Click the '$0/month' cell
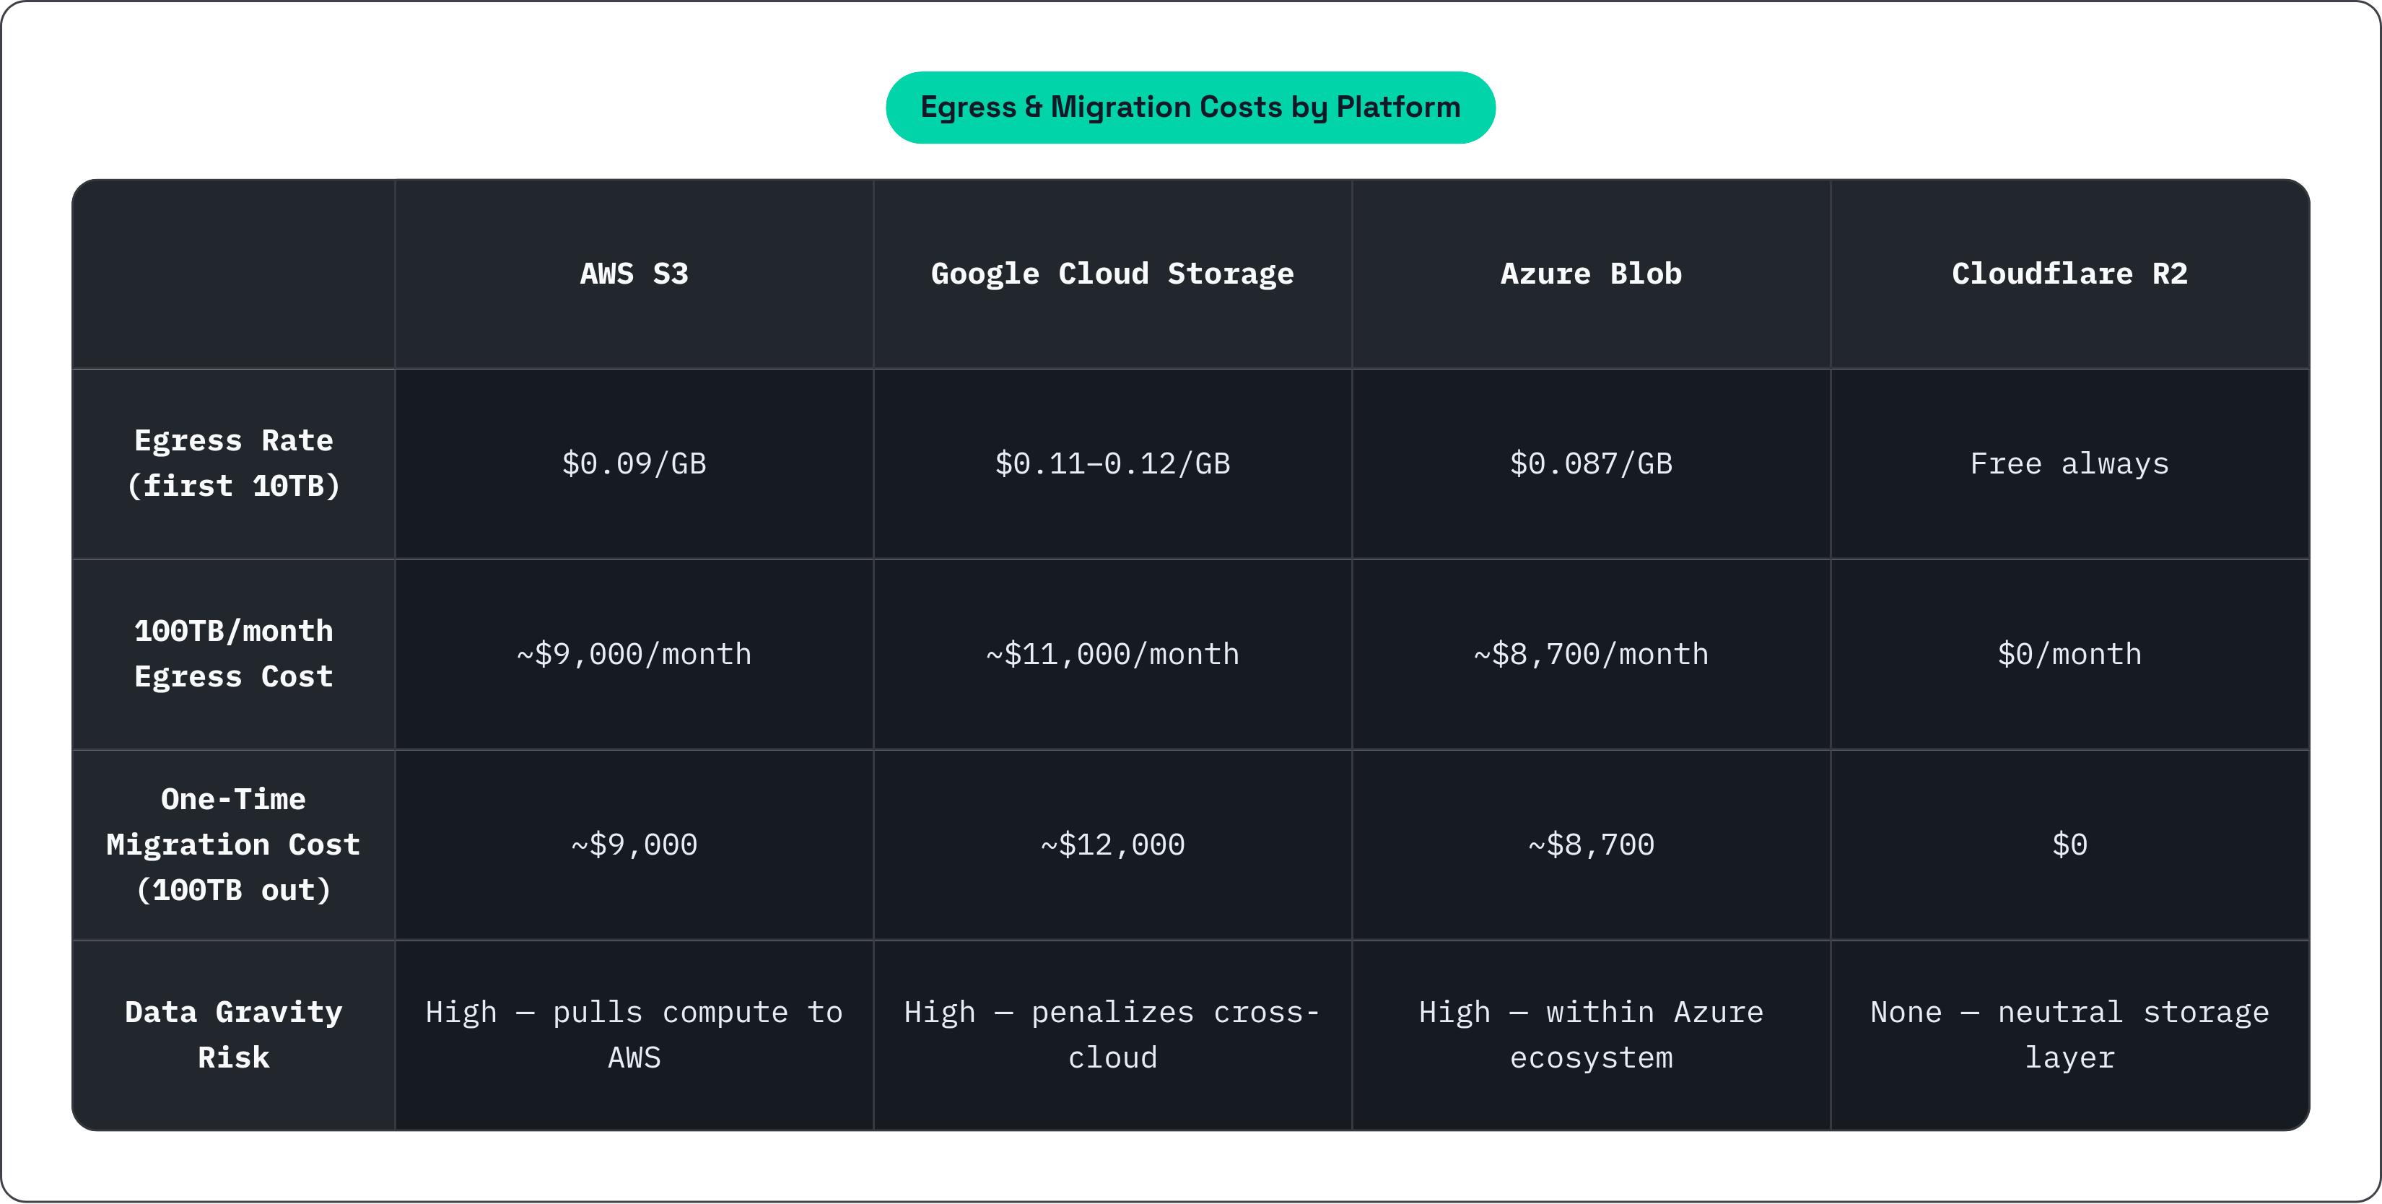The width and height of the screenshot is (2382, 1204). click(x=2069, y=654)
